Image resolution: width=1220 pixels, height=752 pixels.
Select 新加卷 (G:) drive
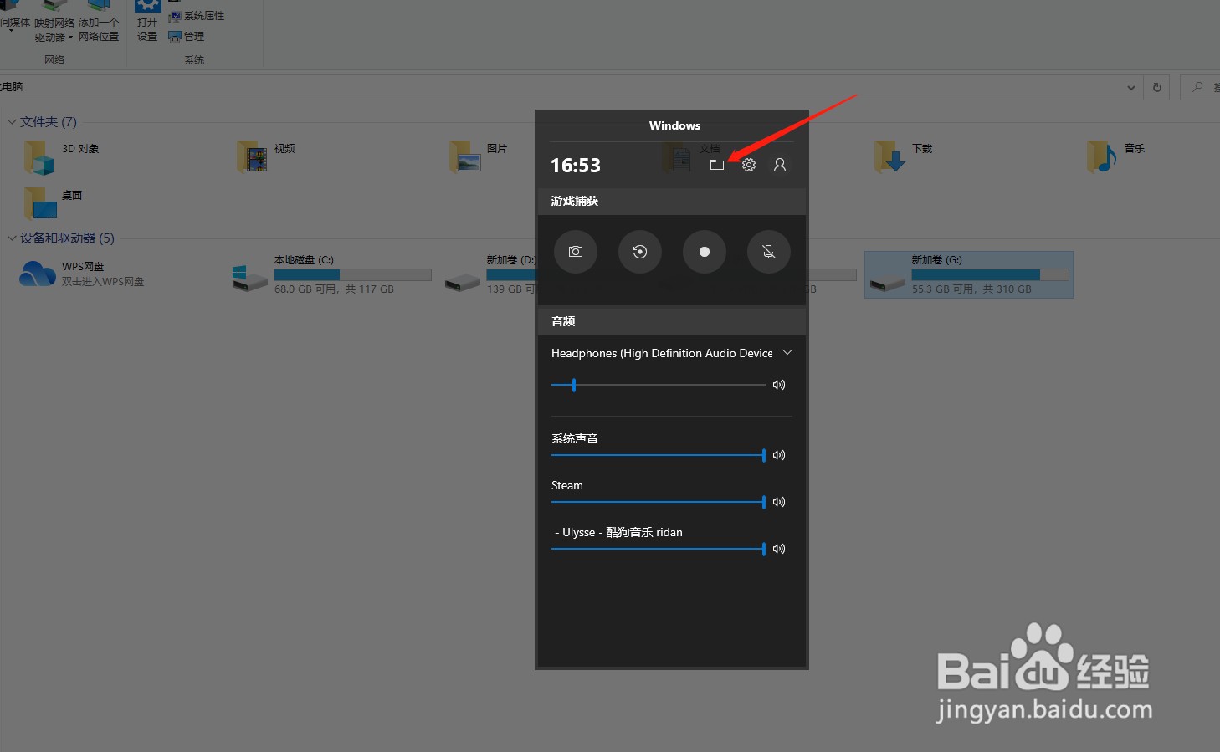pos(969,274)
